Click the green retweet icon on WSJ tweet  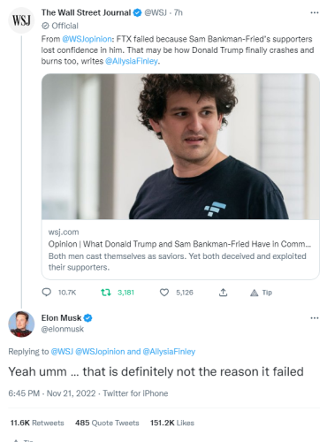[x=106, y=293]
